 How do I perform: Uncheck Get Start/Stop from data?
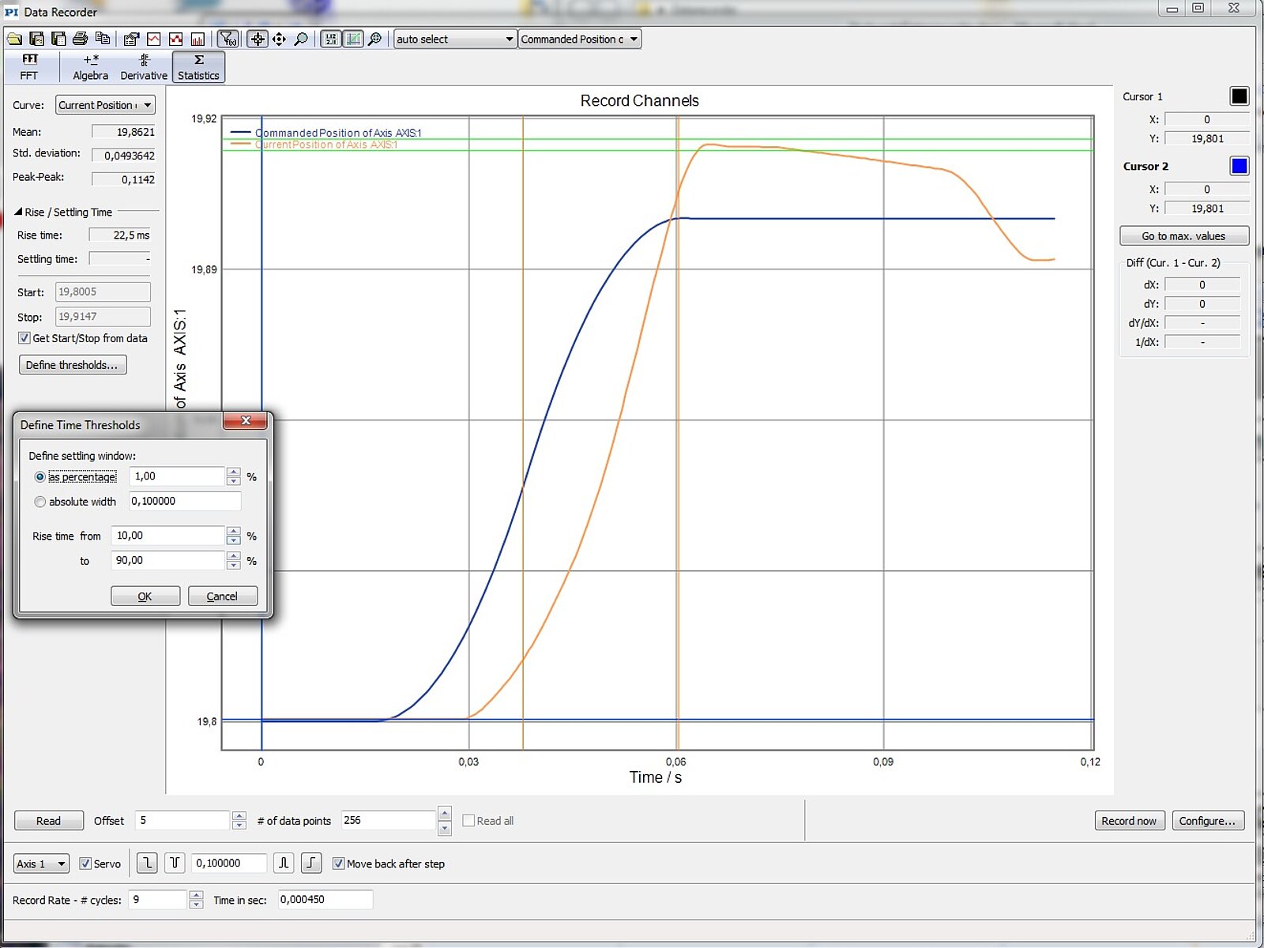[24, 338]
